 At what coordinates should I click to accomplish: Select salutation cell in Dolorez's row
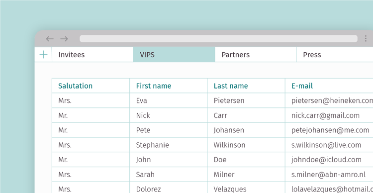pyautogui.click(x=91, y=188)
